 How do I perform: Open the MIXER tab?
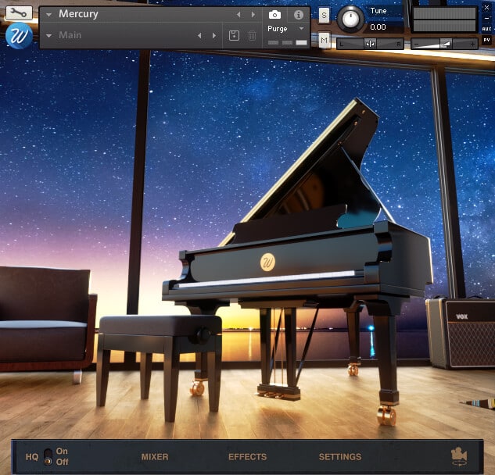pos(155,457)
